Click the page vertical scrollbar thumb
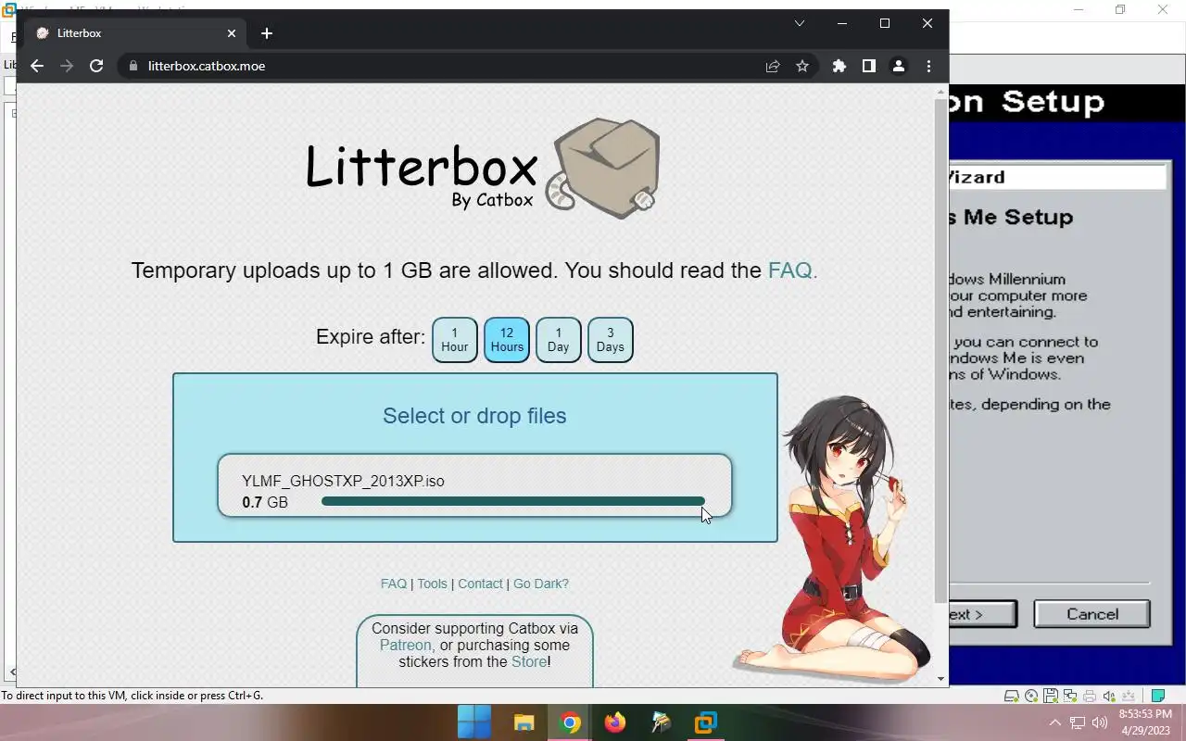1186x741 pixels. (940, 350)
